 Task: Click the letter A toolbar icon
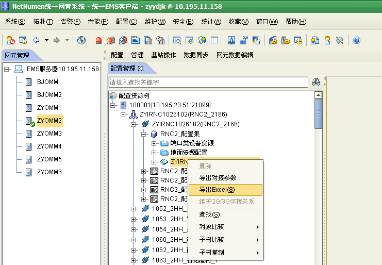(231, 40)
